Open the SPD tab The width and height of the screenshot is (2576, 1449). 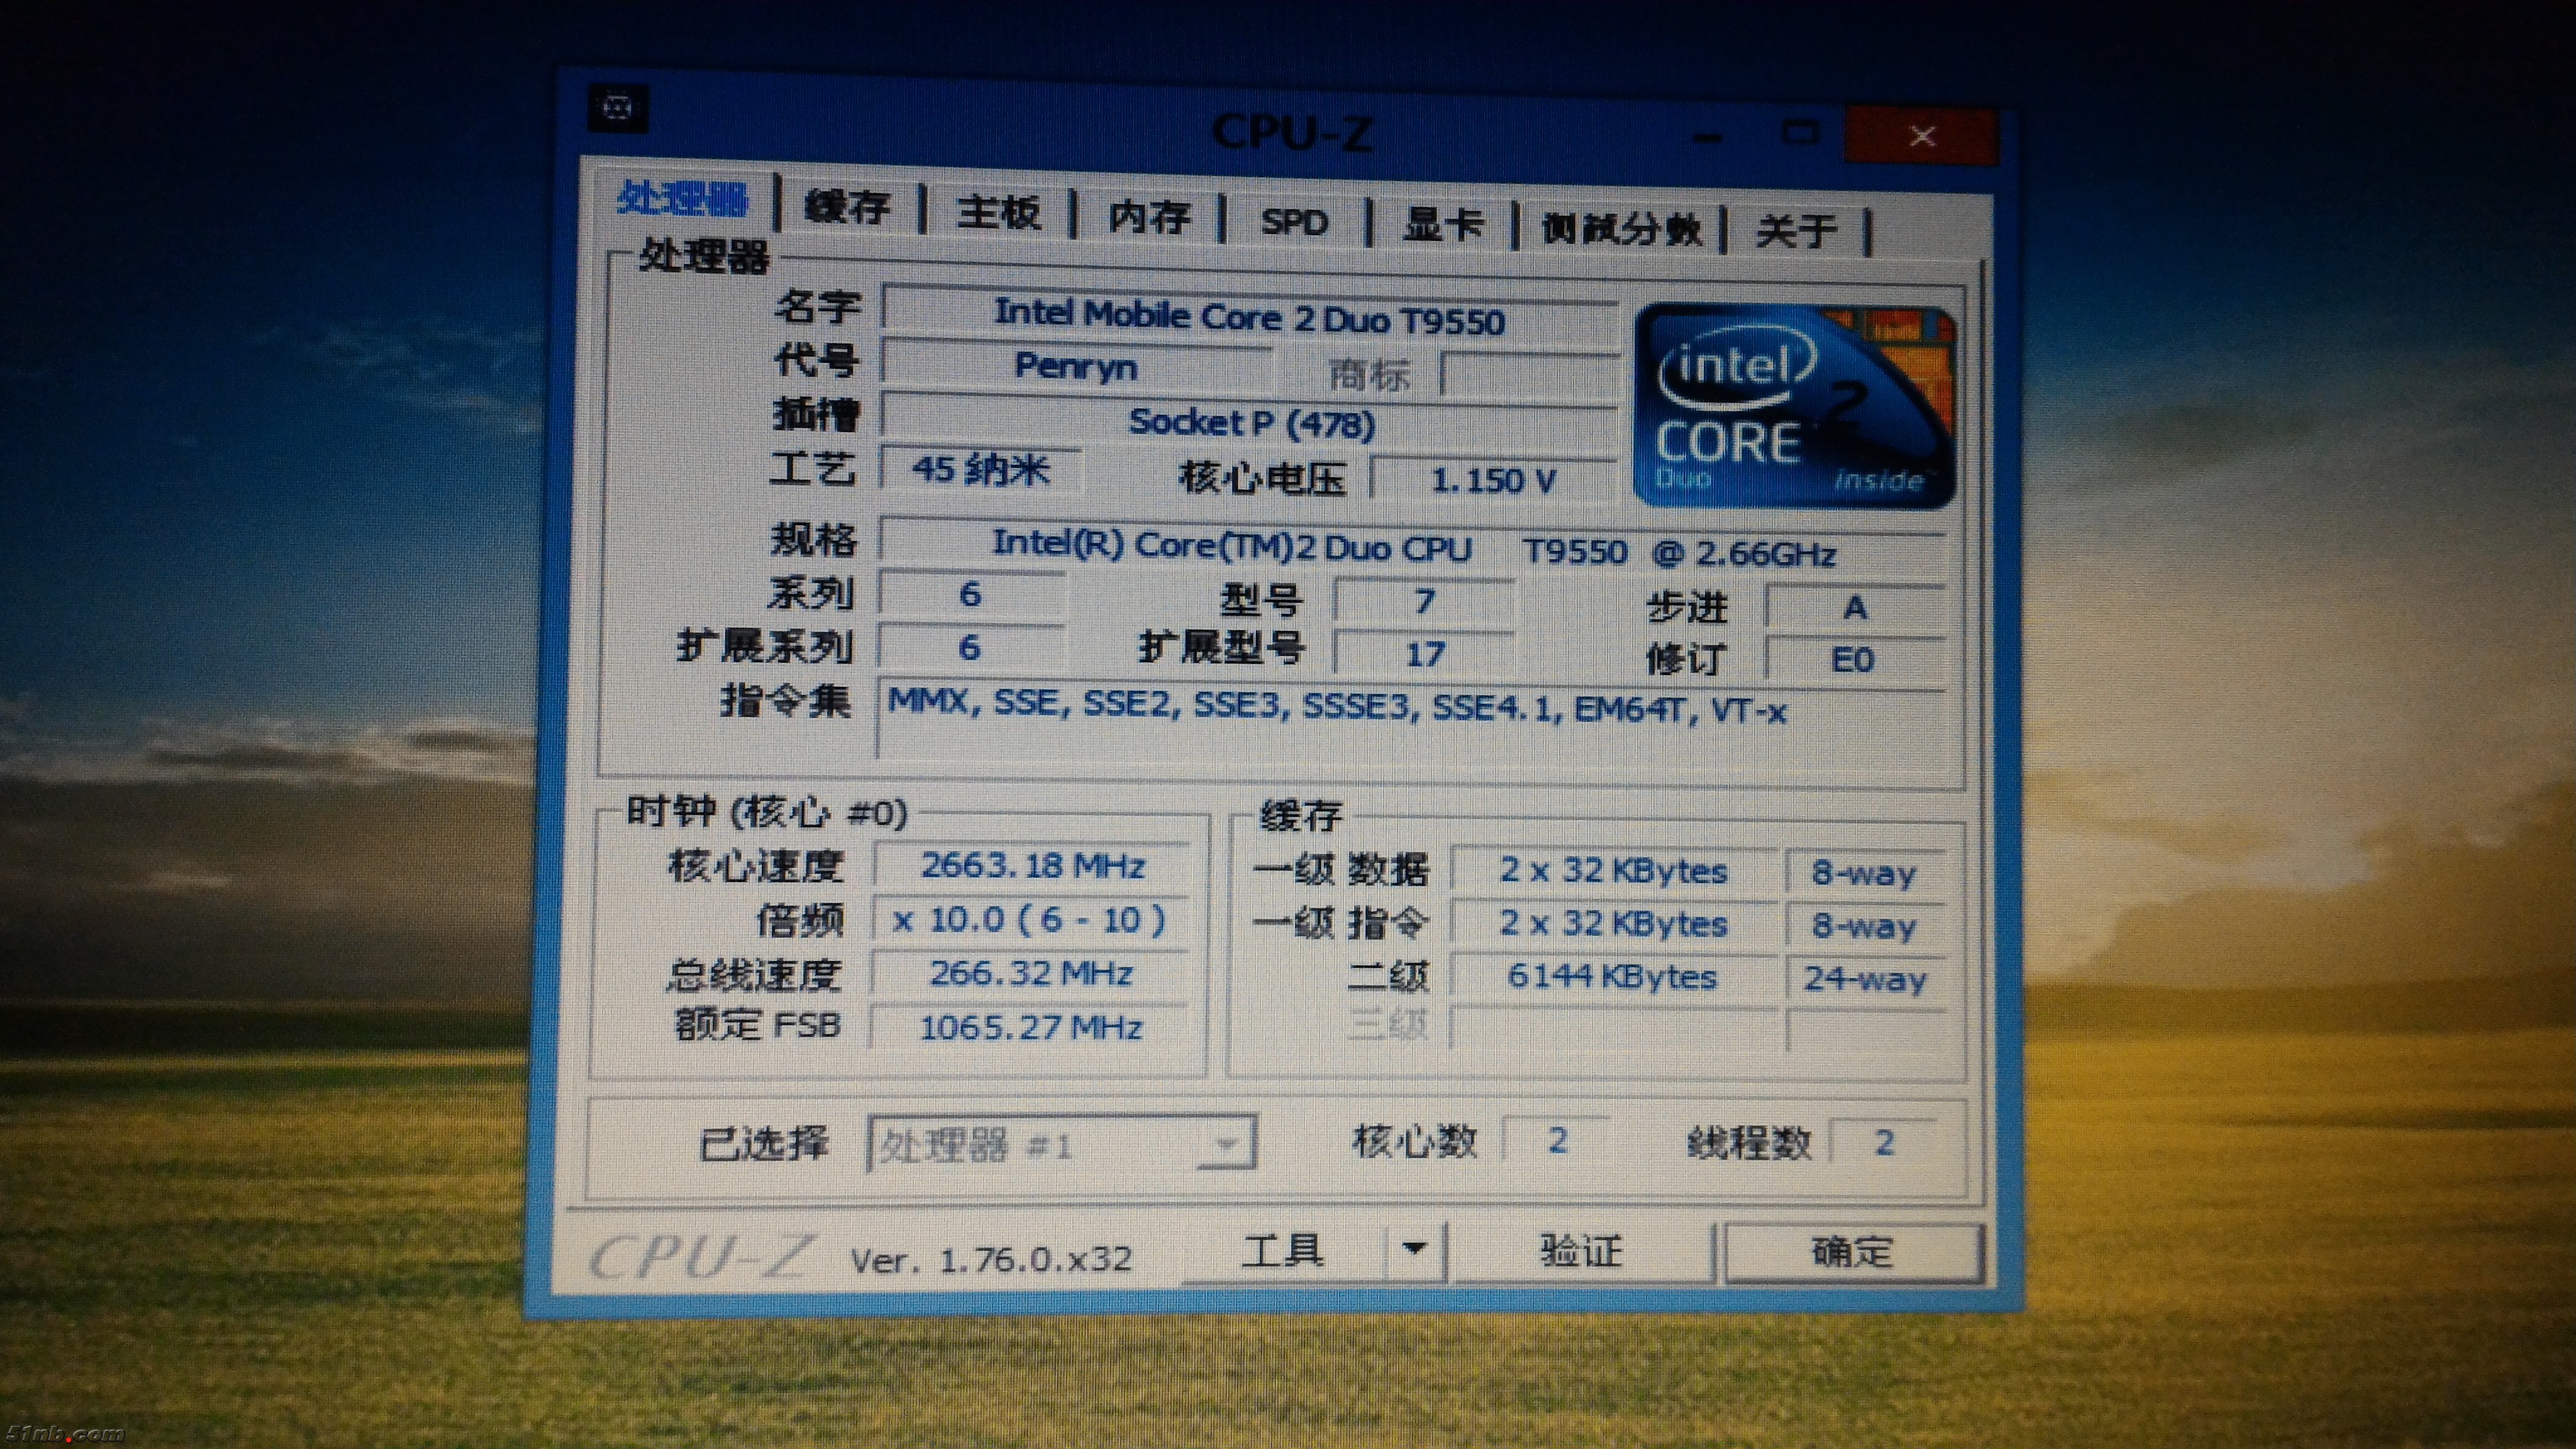click(1294, 221)
